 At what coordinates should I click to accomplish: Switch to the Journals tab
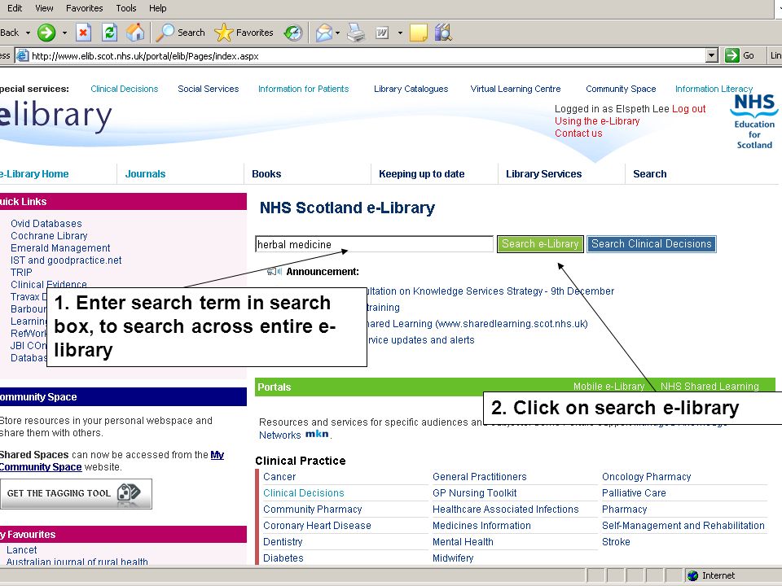coord(145,174)
